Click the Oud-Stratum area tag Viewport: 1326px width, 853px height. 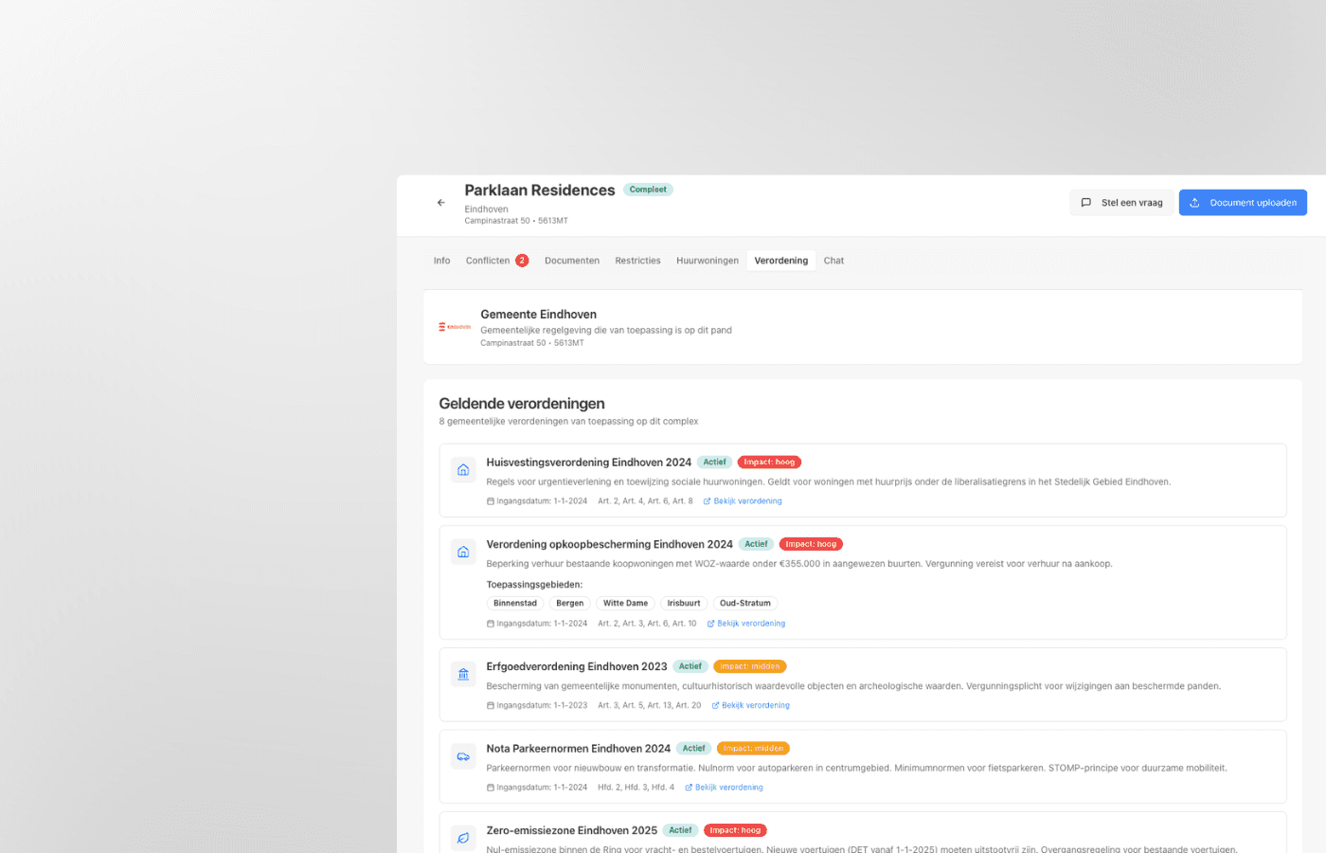click(x=745, y=604)
